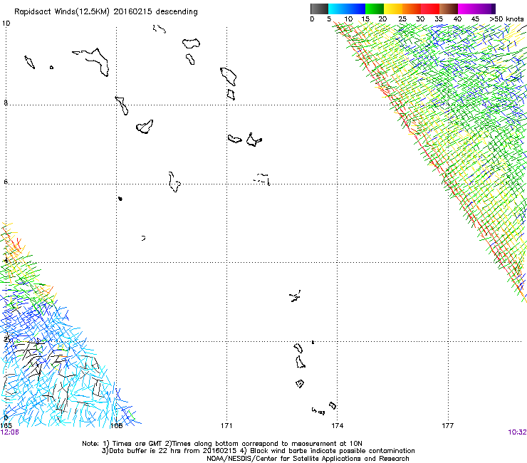The image size is (527, 463).
Task: Select the yellow 20–25 knots legend swatch
Action: (x=393, y=9)
